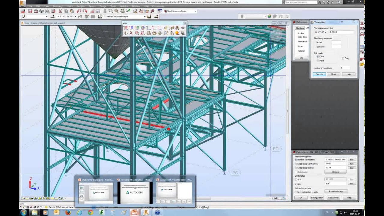The height and width of the screenshot is (216, 384).
Task: Click the orange rendering sphere icon in View toolbar
Action: point(177,33)
